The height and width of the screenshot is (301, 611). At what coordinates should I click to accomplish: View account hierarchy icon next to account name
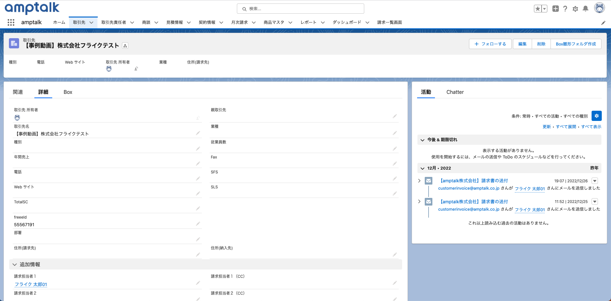(125, 46)
